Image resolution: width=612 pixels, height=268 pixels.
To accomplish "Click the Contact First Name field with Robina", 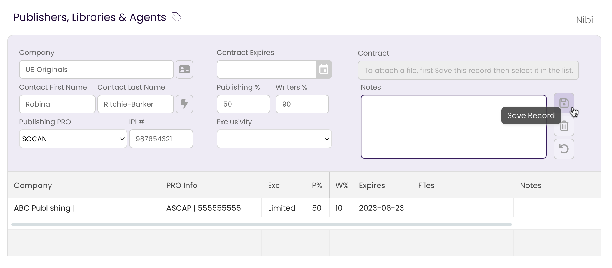I will pyautogui.click(x=57, y=104).
